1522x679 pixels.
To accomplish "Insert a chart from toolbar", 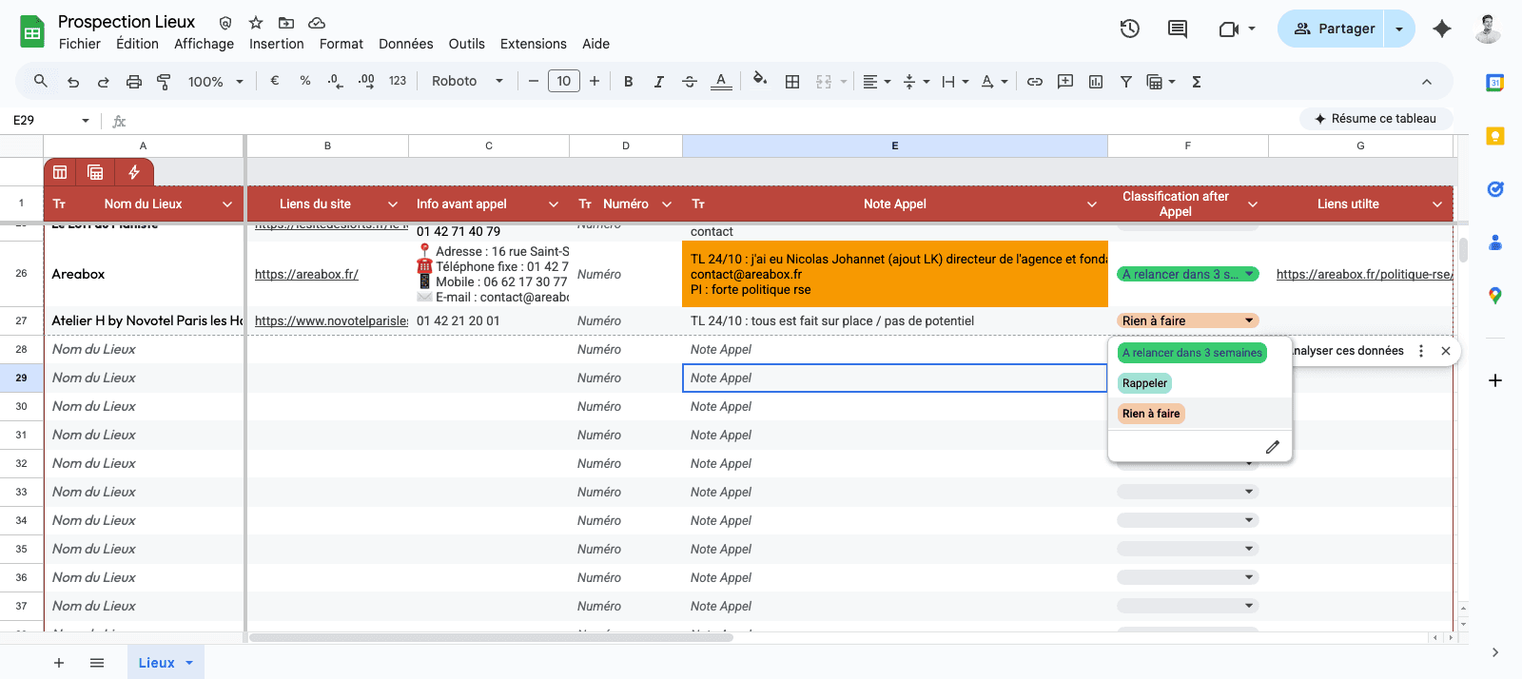I will click(x=1096, y=82).
